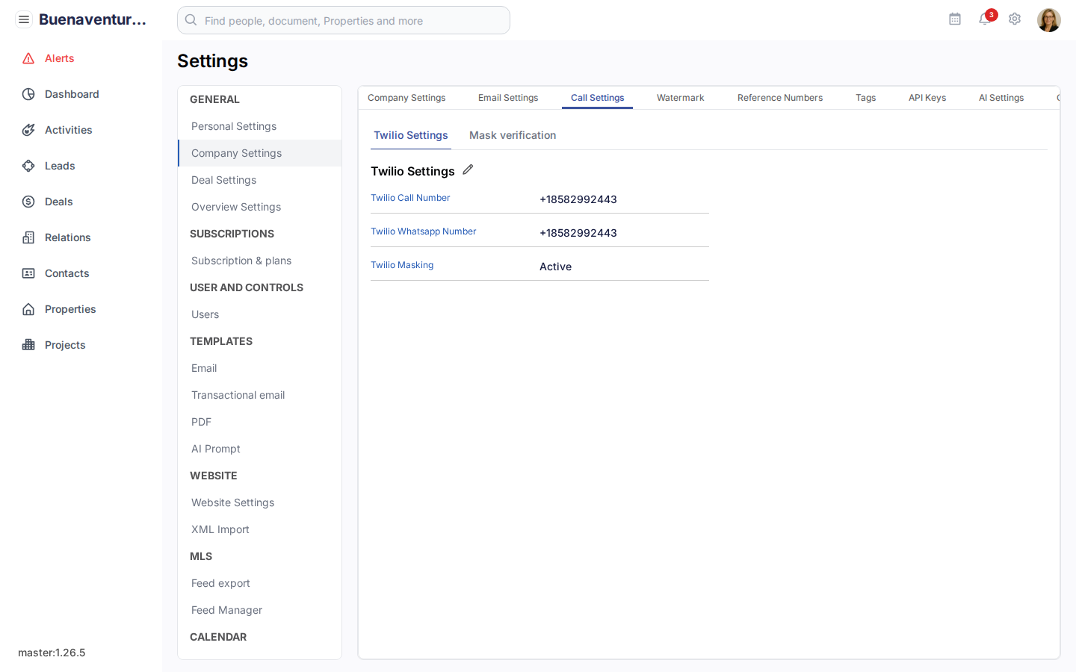The height and width of the screenshot is (672, 1076).
Task: Go to Relations page
Action: (x=68, y=237)
